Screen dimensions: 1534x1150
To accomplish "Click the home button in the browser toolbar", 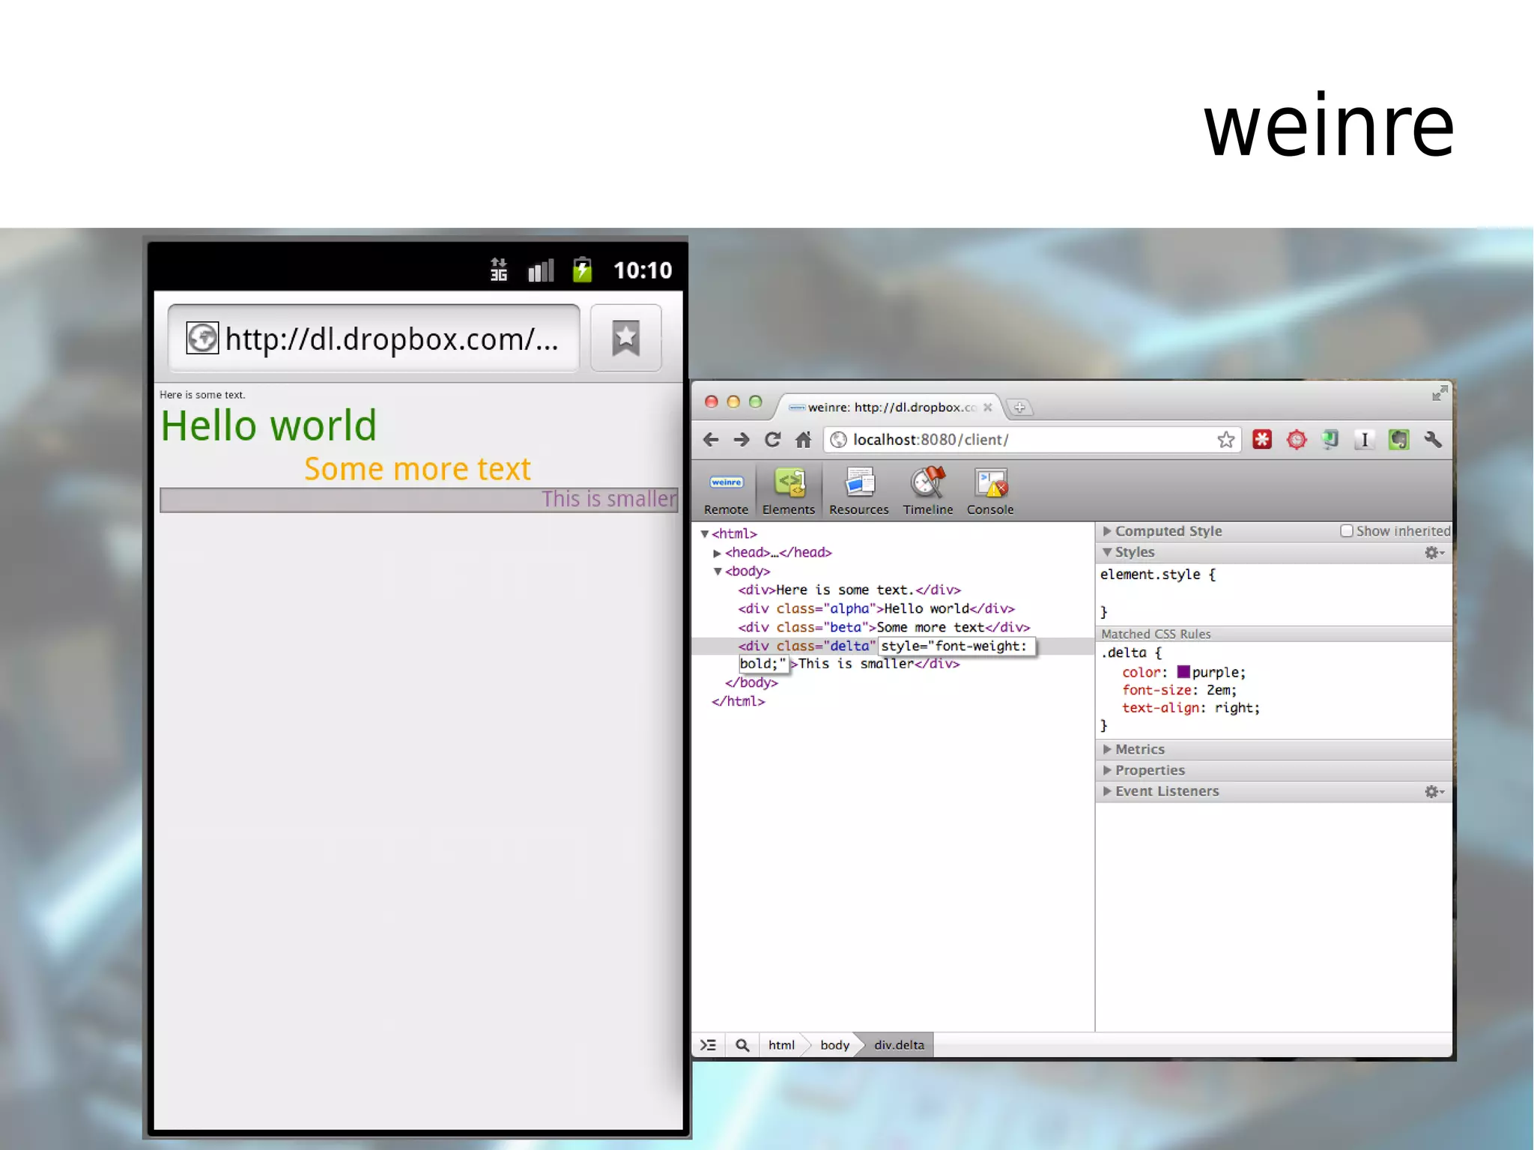I will pyautogui.click(x=803, y=440).
